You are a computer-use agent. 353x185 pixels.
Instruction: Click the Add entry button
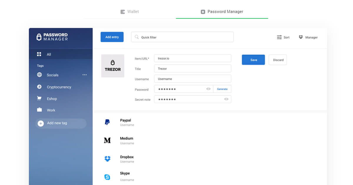point(112,37)
